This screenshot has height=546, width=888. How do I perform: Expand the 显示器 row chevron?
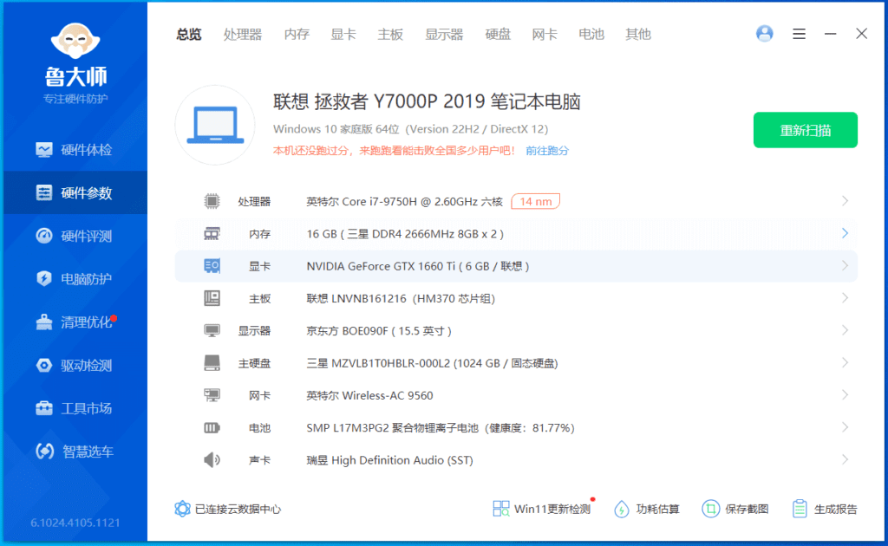pos(845,330)
